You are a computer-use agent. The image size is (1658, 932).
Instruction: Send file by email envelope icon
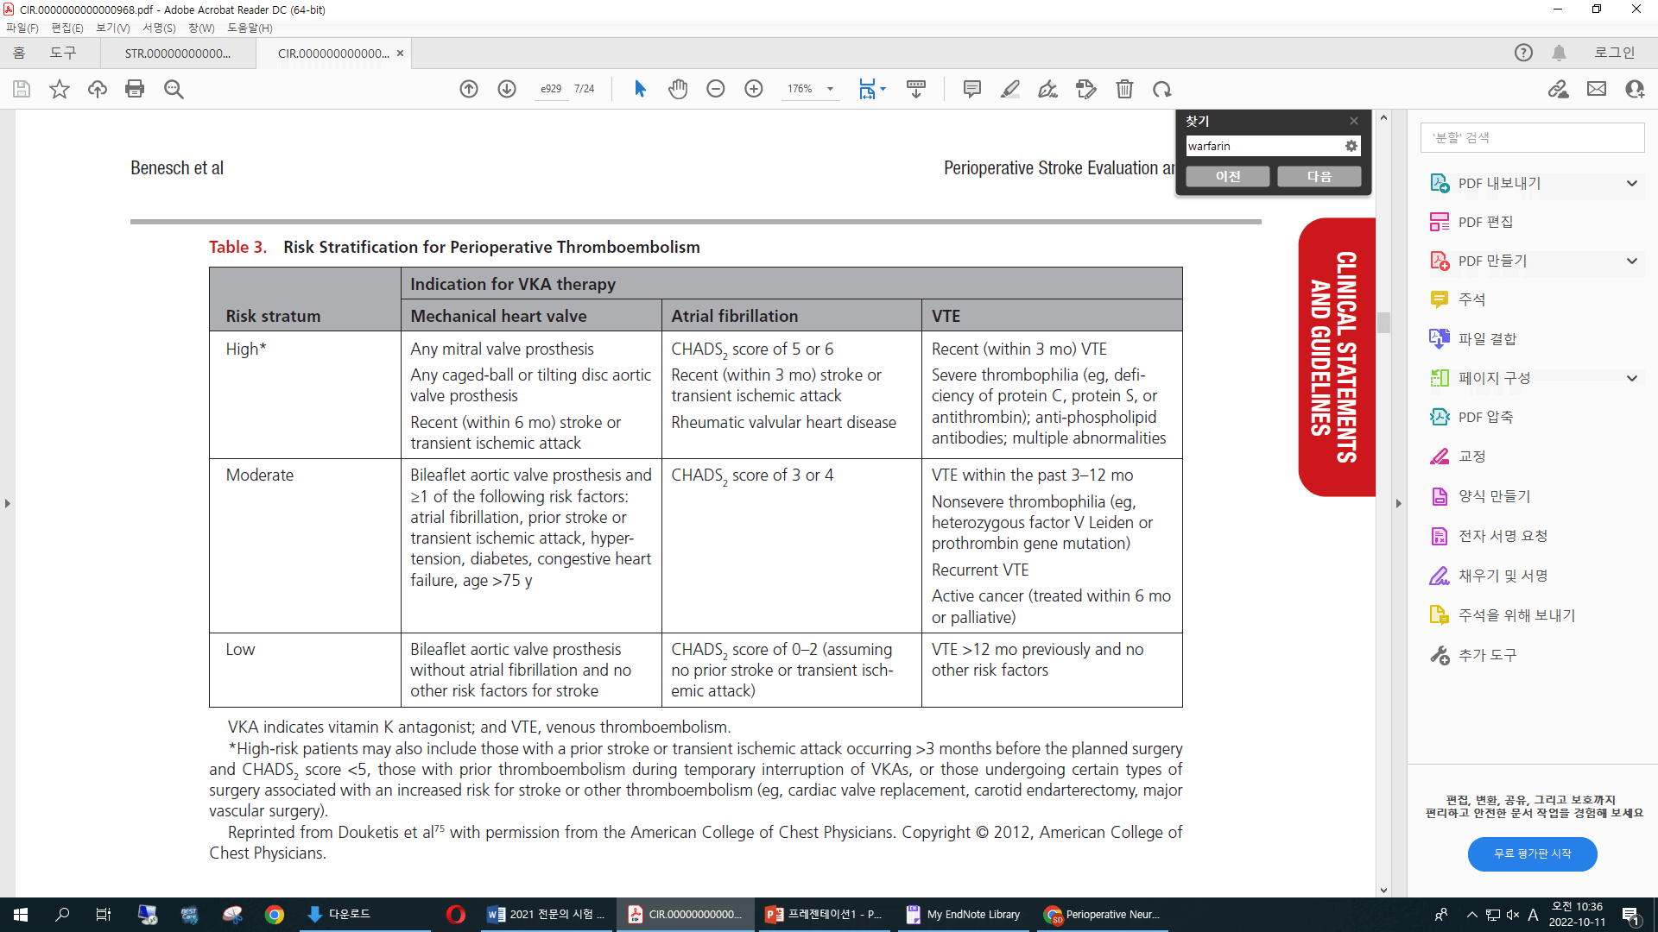[1597, 89]
